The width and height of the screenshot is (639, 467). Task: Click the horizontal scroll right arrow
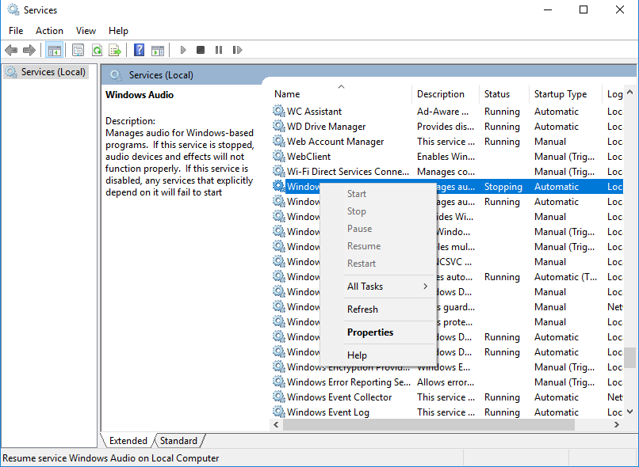tap(617, 425)
